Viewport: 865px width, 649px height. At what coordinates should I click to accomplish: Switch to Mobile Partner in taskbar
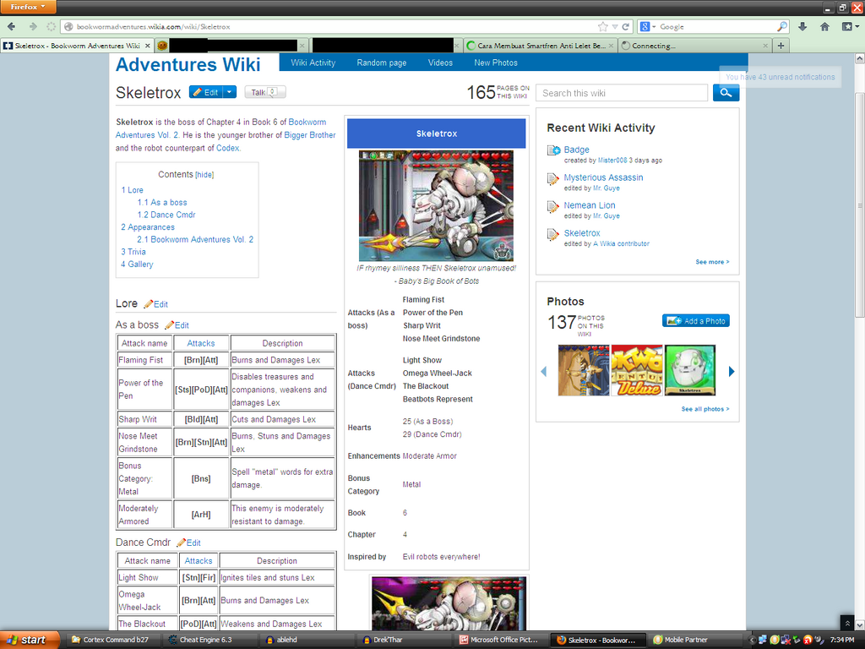point(696,640)
